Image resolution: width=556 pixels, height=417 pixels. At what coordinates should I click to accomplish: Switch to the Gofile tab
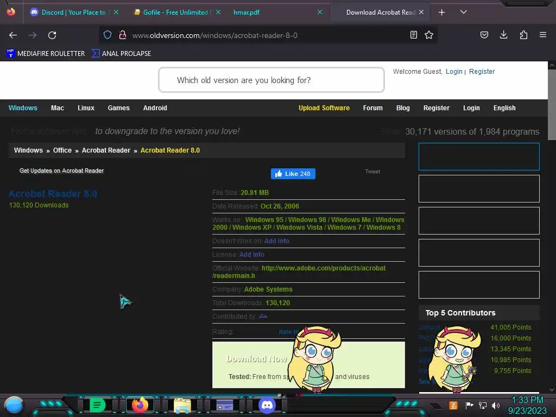click(175, 12)
